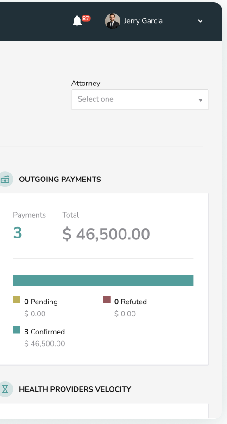The width and height of the screenshot is (227, 424).
Task: Click the 3 Confirmed legend label
Action: 44,332
